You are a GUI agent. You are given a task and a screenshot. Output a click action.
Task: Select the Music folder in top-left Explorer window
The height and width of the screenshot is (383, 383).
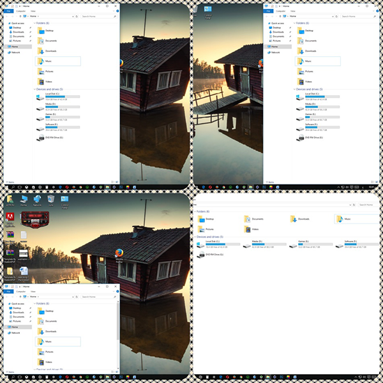click(x=58, y=61)
